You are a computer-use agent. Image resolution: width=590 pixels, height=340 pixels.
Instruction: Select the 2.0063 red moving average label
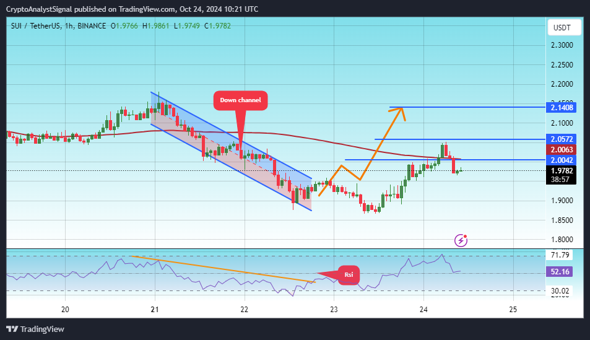pyautogui.click(x=562, y=149)
